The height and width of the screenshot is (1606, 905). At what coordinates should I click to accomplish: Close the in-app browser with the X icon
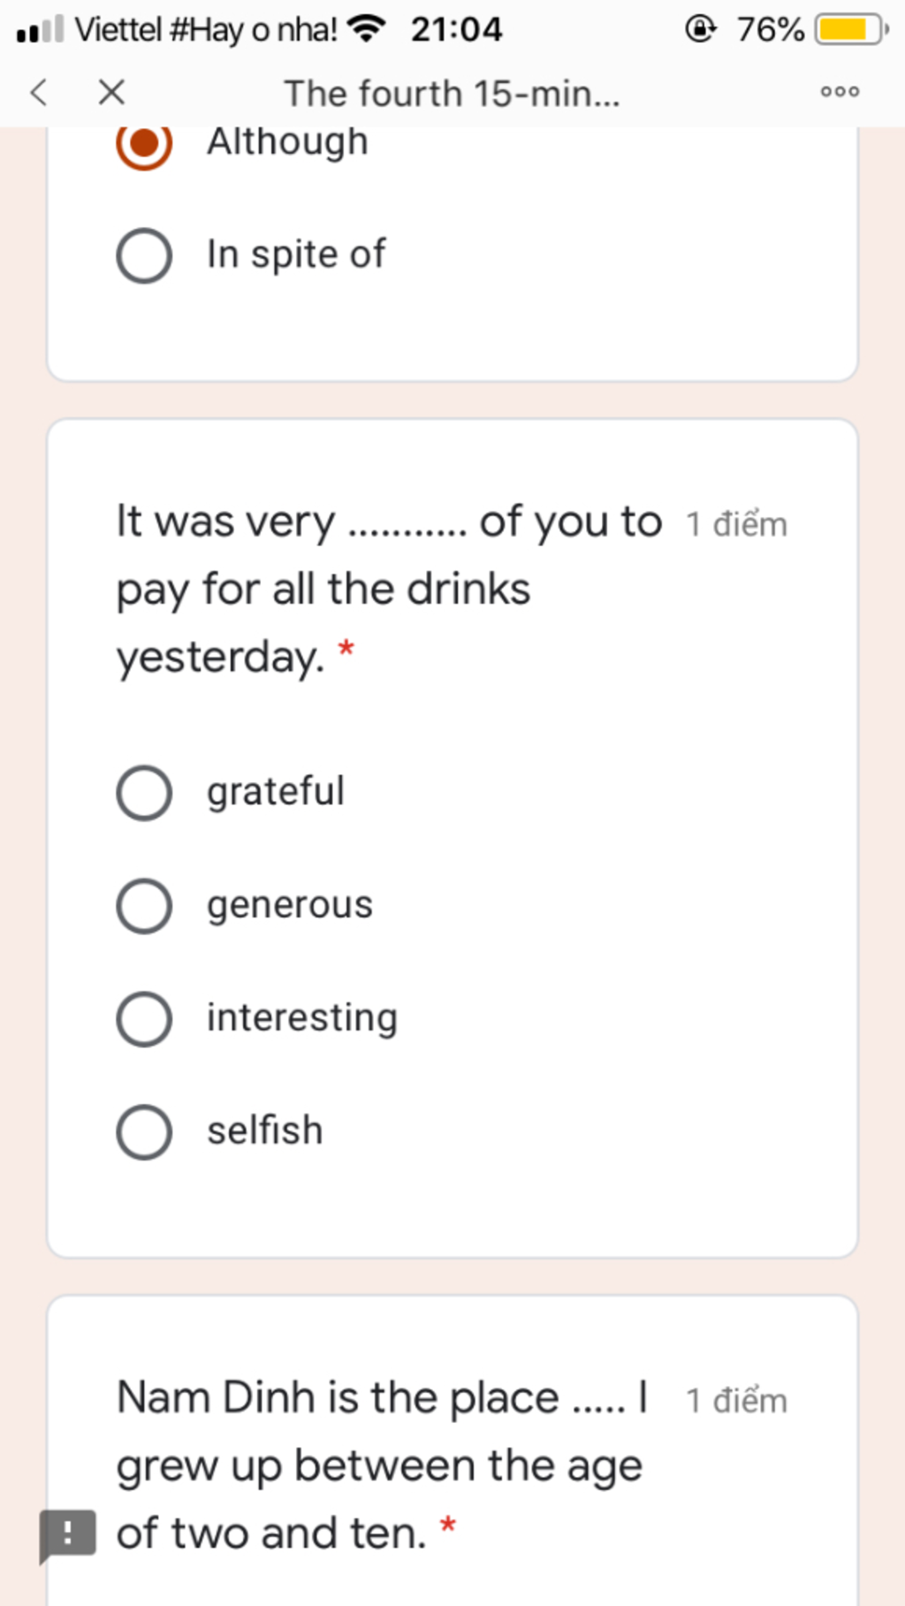pos(111,92)
